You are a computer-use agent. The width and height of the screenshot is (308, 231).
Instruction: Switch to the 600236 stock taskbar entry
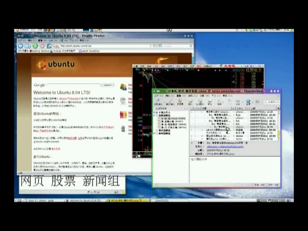(168, 201)
